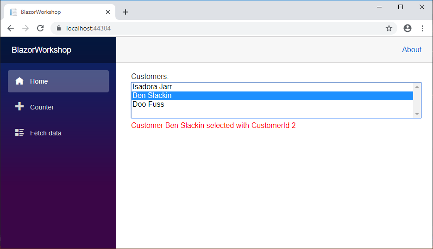Click the Counter plus icon in sidebar
The width and height of the screenshot is (433, 249).
19,107
